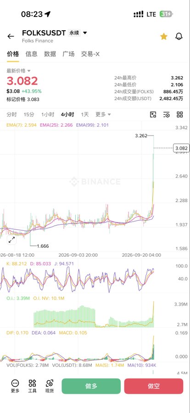Screen dimensions: 190x413
Task: Select the 价格 tab
Action: click(13, 54)
